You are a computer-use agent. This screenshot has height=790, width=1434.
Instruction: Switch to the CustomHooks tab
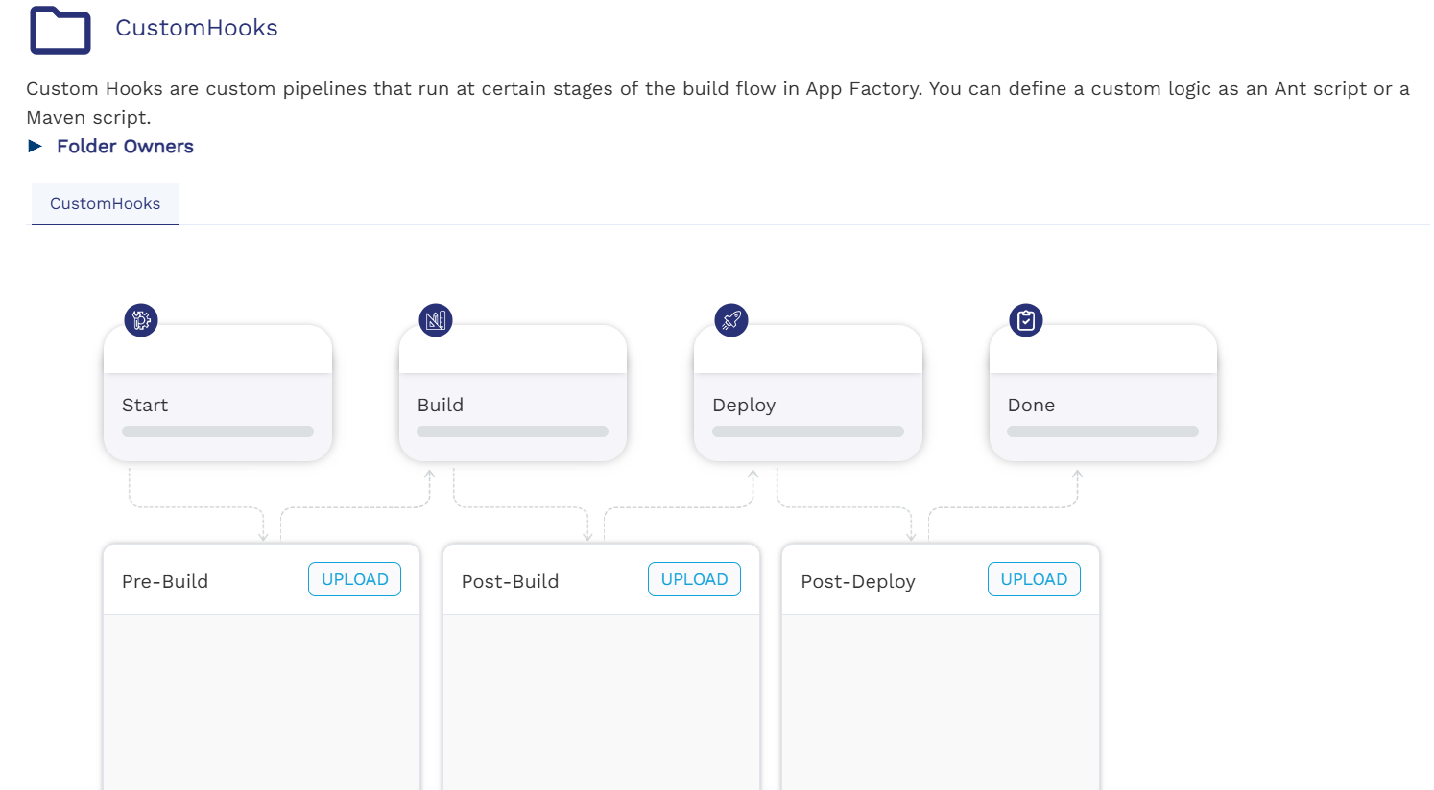click(x=105, y=204)
